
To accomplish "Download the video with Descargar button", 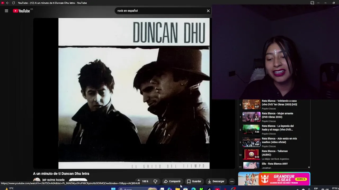I will (216, 181).
